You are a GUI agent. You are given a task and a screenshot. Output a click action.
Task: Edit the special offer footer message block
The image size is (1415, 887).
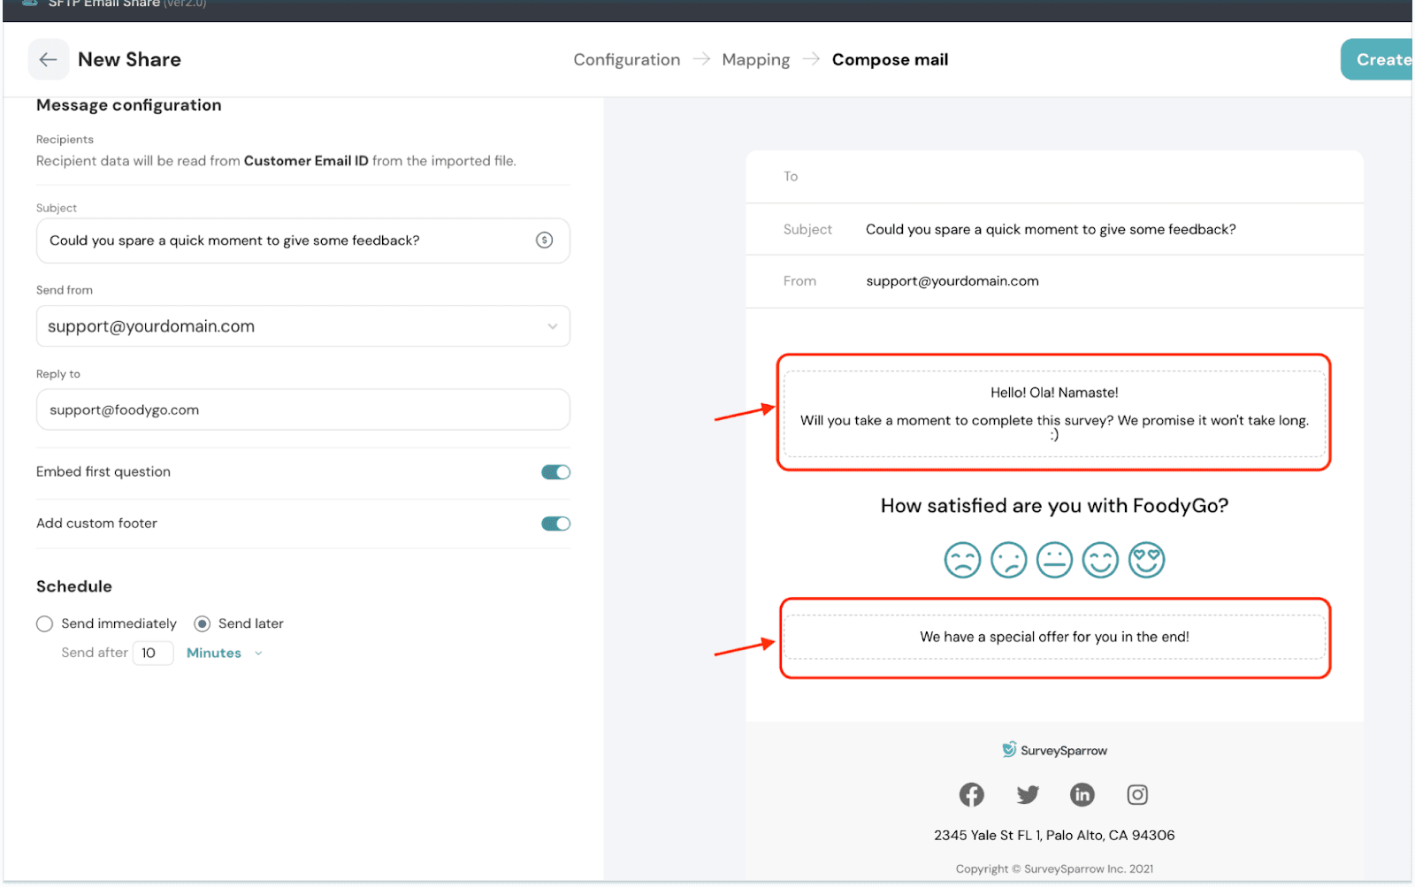(1054, 637)
